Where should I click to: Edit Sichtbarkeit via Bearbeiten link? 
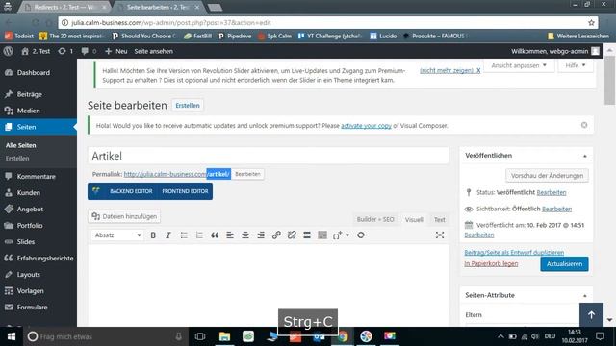[556, 209]
